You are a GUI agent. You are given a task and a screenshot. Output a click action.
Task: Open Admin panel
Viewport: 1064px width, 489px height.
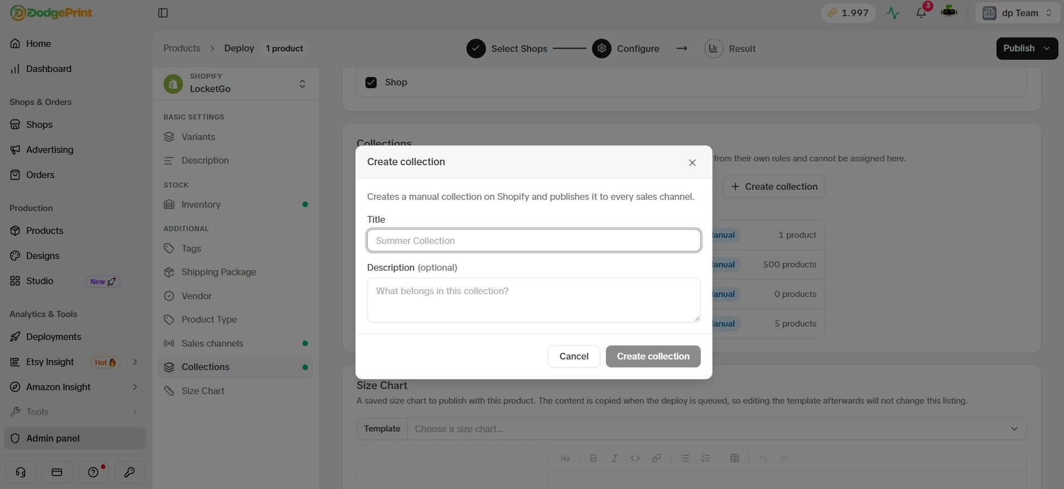click(x=75, y=438)
